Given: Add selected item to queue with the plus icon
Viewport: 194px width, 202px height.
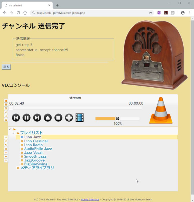Looking at the screenshot, I should click(x=6, y=153).
